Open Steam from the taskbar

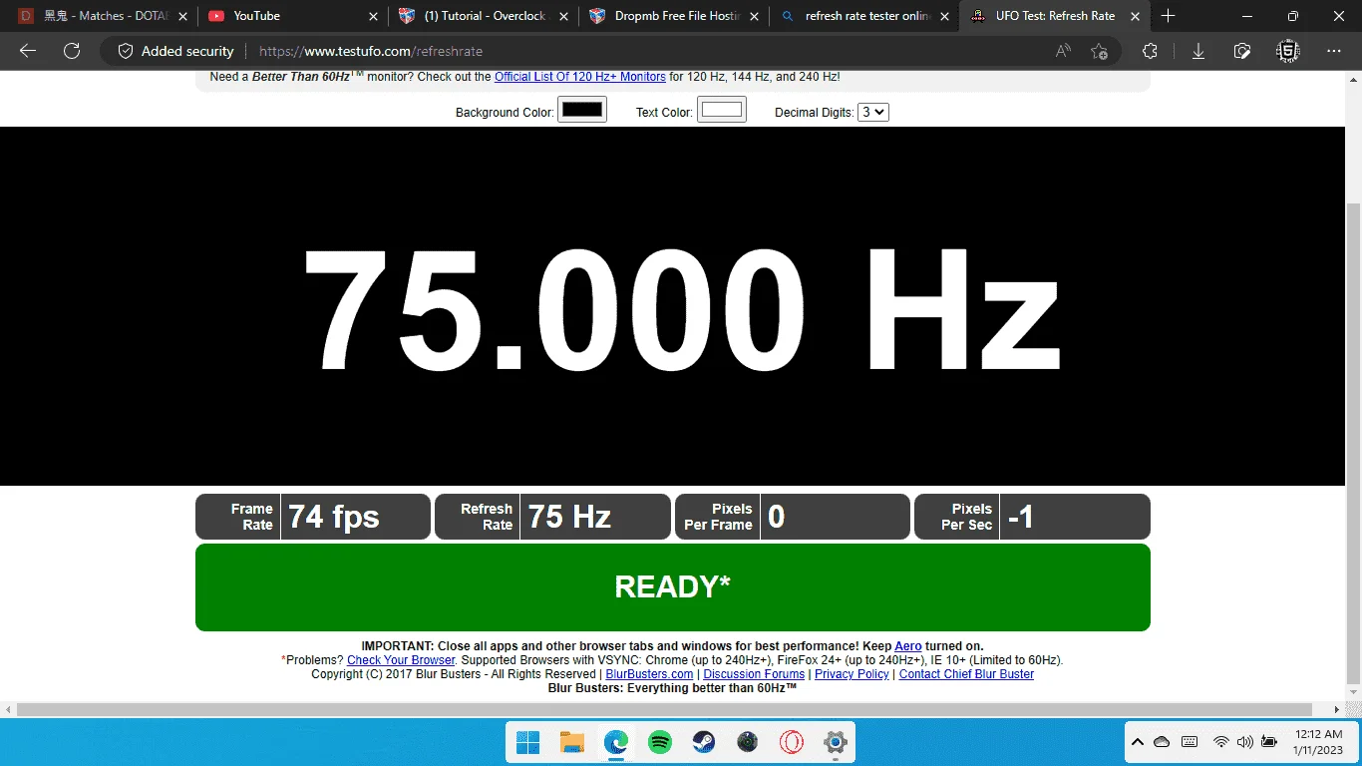coord(704,742)
